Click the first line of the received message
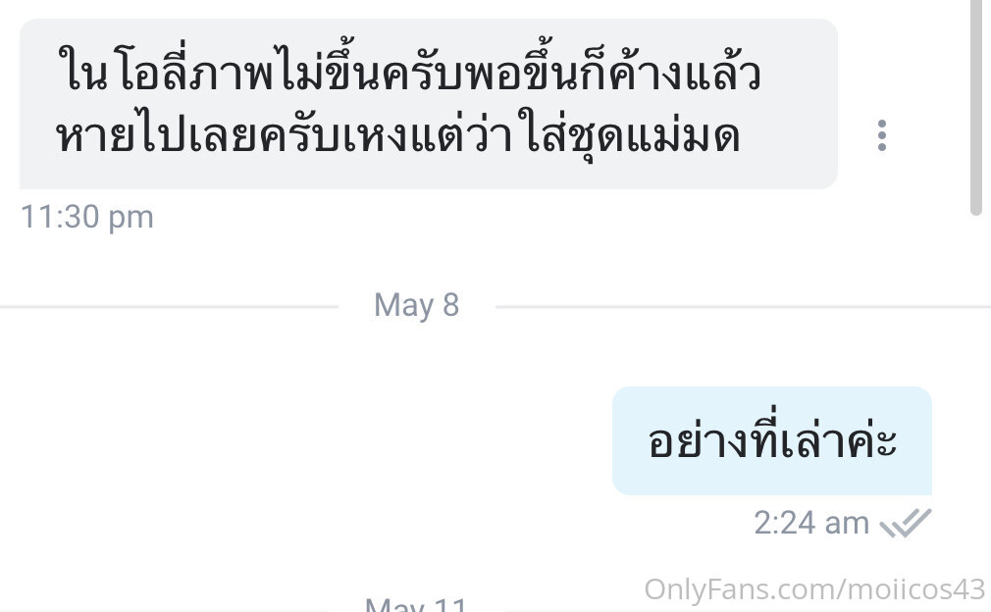 [409, 75]
